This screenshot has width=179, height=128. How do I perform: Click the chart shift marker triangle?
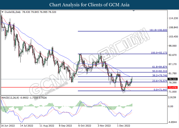coord(134,11)
